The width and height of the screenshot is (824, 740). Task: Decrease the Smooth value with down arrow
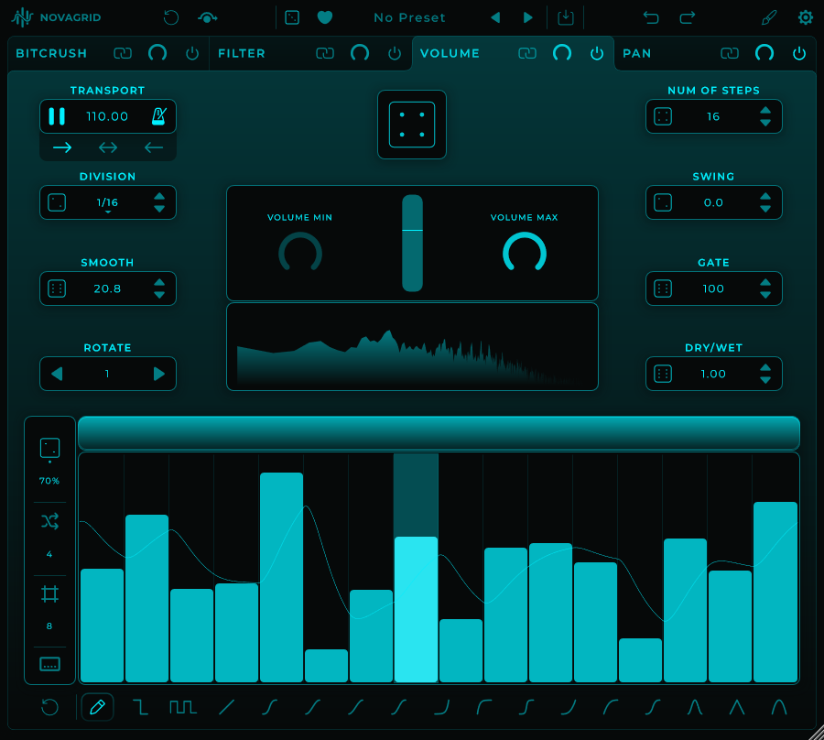pos(159,295)
